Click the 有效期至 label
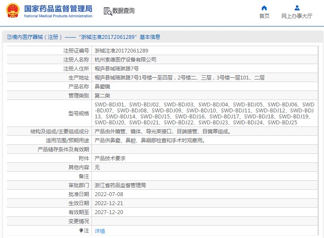The width and height of the screenshot is (324, 238). pyautogui.click(x=79, y=212)
